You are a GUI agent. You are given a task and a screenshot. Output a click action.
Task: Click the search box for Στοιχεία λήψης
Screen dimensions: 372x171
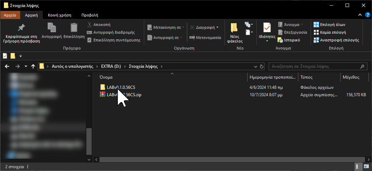pyautogui.click(x=314, y=66)
